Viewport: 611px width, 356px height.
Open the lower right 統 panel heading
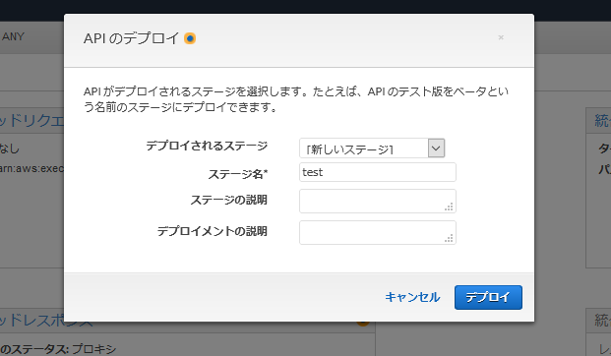pyautogui.click(x=602, y=321)
